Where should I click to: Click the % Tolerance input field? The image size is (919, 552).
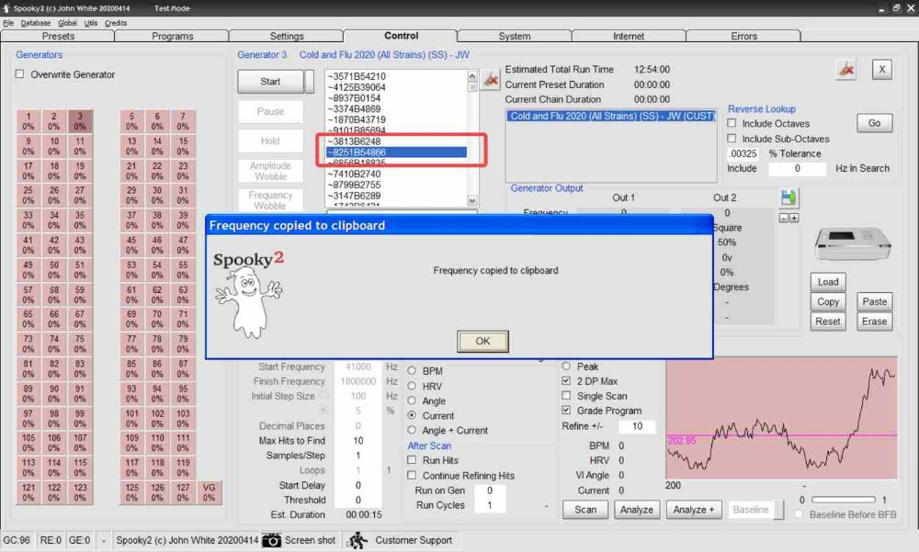(x=743, y=153)
